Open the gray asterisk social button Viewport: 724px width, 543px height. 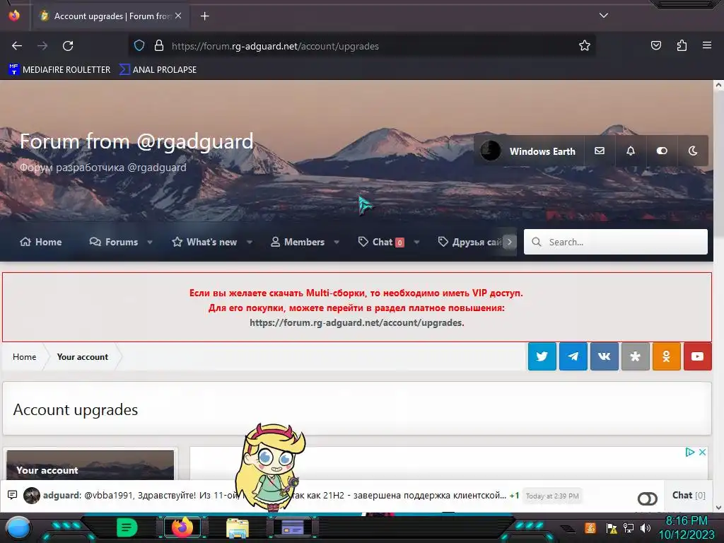coord(636,356)
